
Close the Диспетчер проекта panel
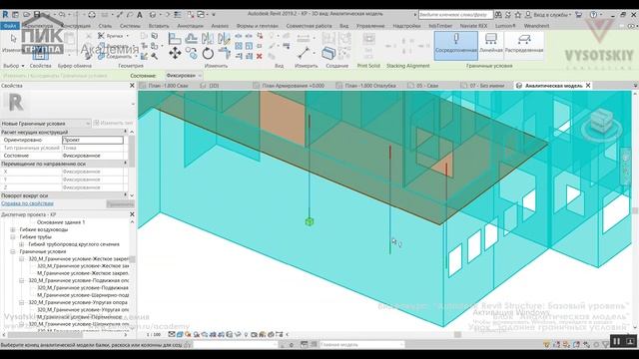pos(132,214)
